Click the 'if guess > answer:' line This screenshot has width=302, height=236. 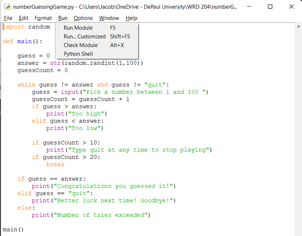coord(64,106)
